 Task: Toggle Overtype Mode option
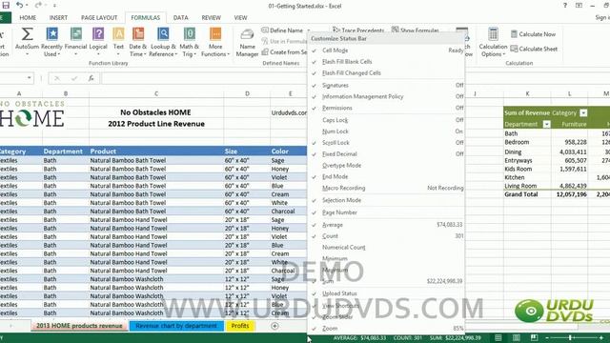[x=387, y=165]
